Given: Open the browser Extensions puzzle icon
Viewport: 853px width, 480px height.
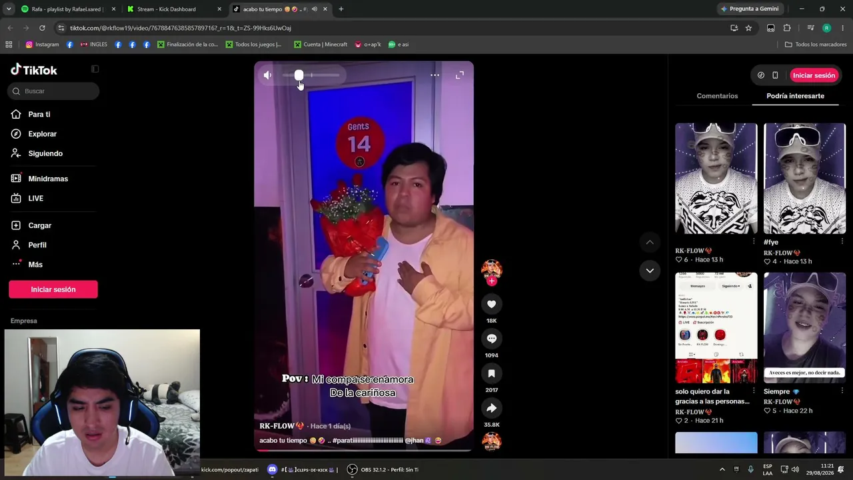Looking at the screenshot, I should (787, 28).
